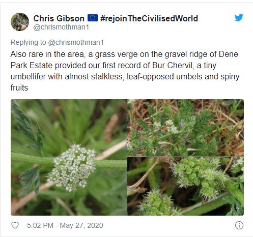Open the white umbel flower close-up photo
This screenshot has height=237, width=253.
pyautogui.click(x=69, y=157)
